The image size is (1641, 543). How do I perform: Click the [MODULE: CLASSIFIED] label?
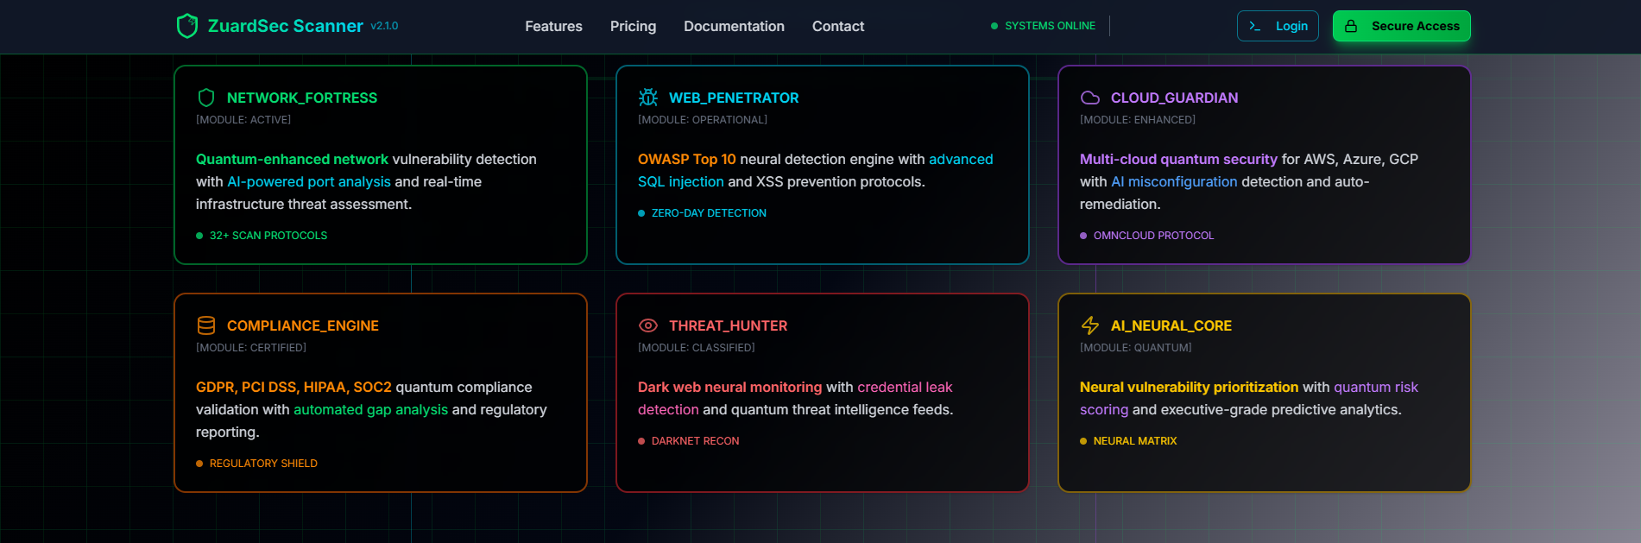coord(697,348)
